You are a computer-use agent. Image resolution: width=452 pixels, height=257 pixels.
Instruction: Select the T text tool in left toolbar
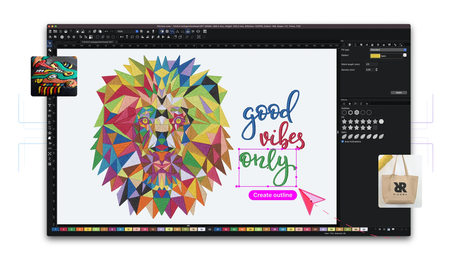tap(50, 105)
